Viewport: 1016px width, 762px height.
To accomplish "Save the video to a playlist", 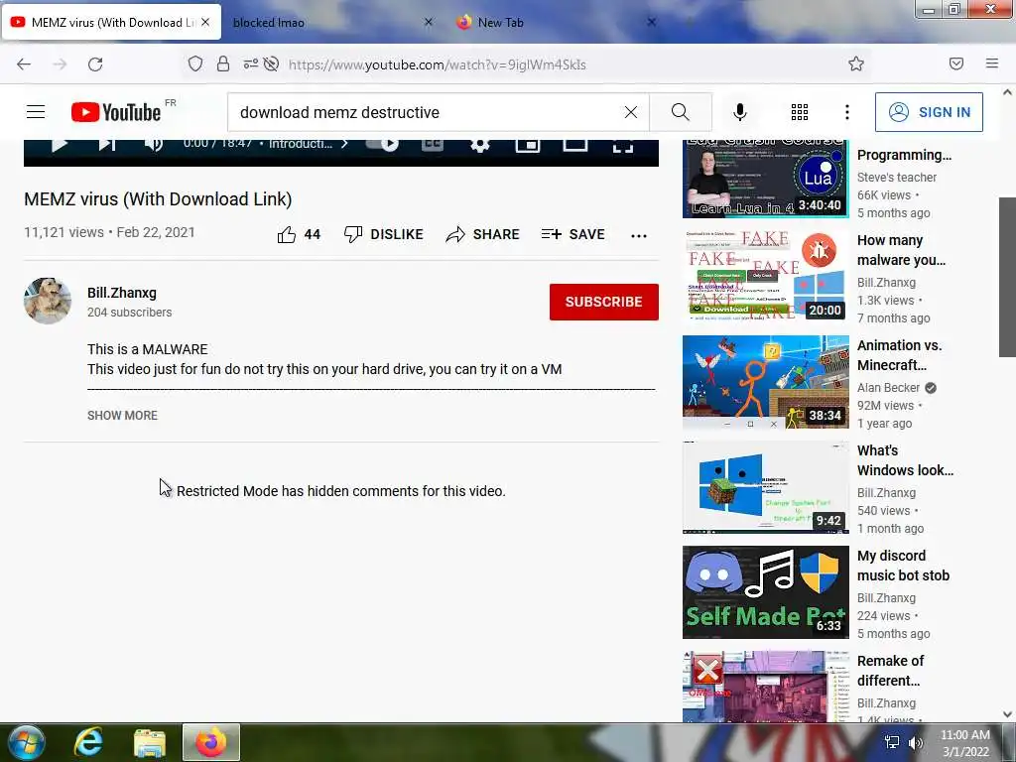I will [x=573, y=234].
